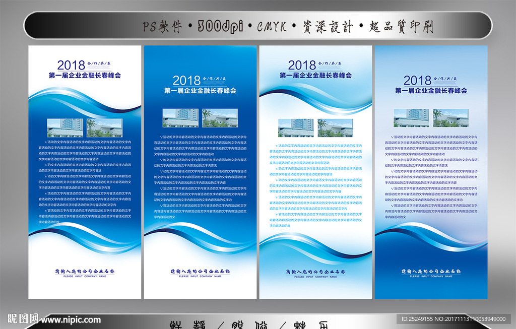Click the "CMYK" text in header bar
This screenshot has height=329, width=516.
click(x=272, y=26)
